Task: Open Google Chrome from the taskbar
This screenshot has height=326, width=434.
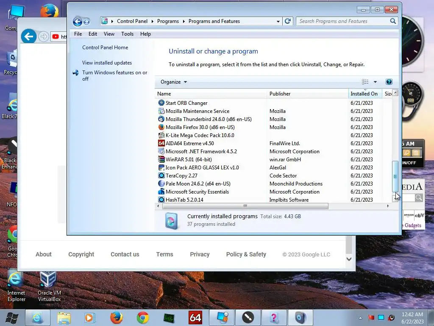Action: point(142,318)
